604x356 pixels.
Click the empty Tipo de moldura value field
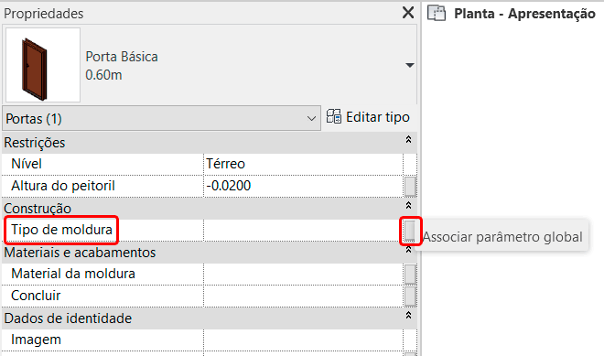pyautogui.click(x=303, y=231)
